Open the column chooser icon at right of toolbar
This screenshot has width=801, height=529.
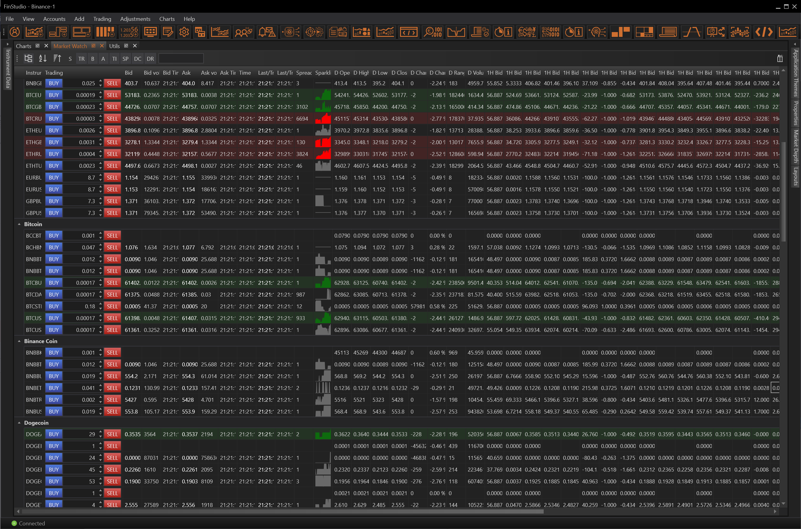pyautogui.click(x=780, y=59)
